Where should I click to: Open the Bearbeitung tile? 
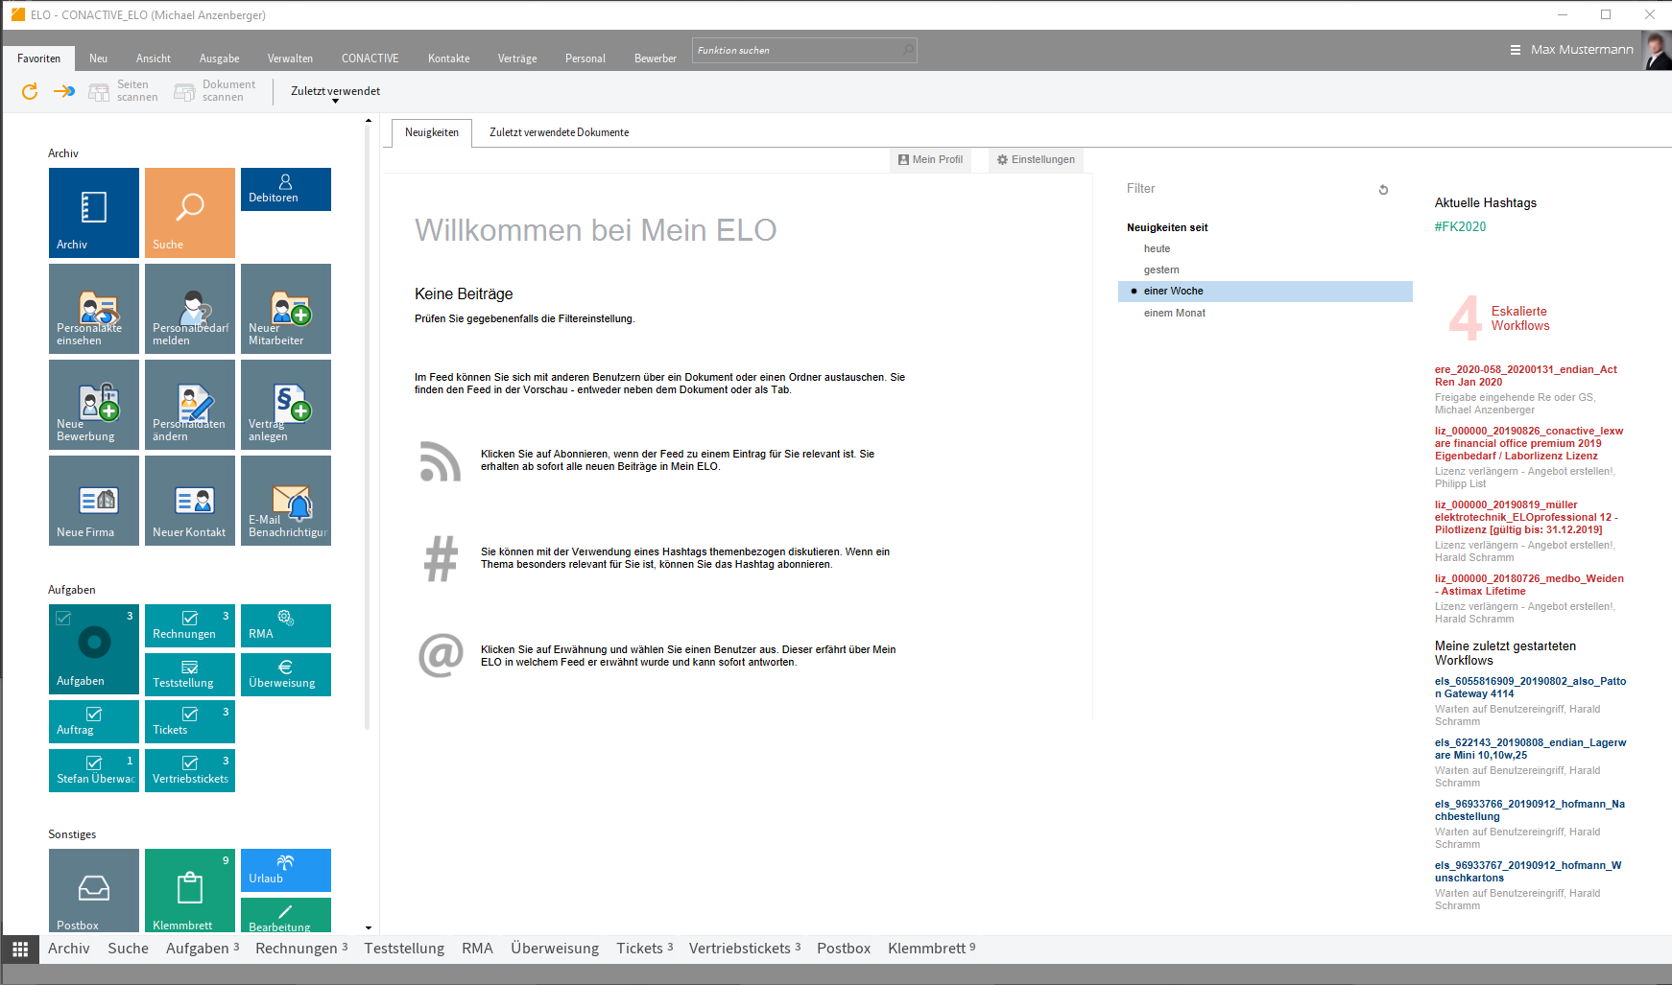[x=286, y=915]
